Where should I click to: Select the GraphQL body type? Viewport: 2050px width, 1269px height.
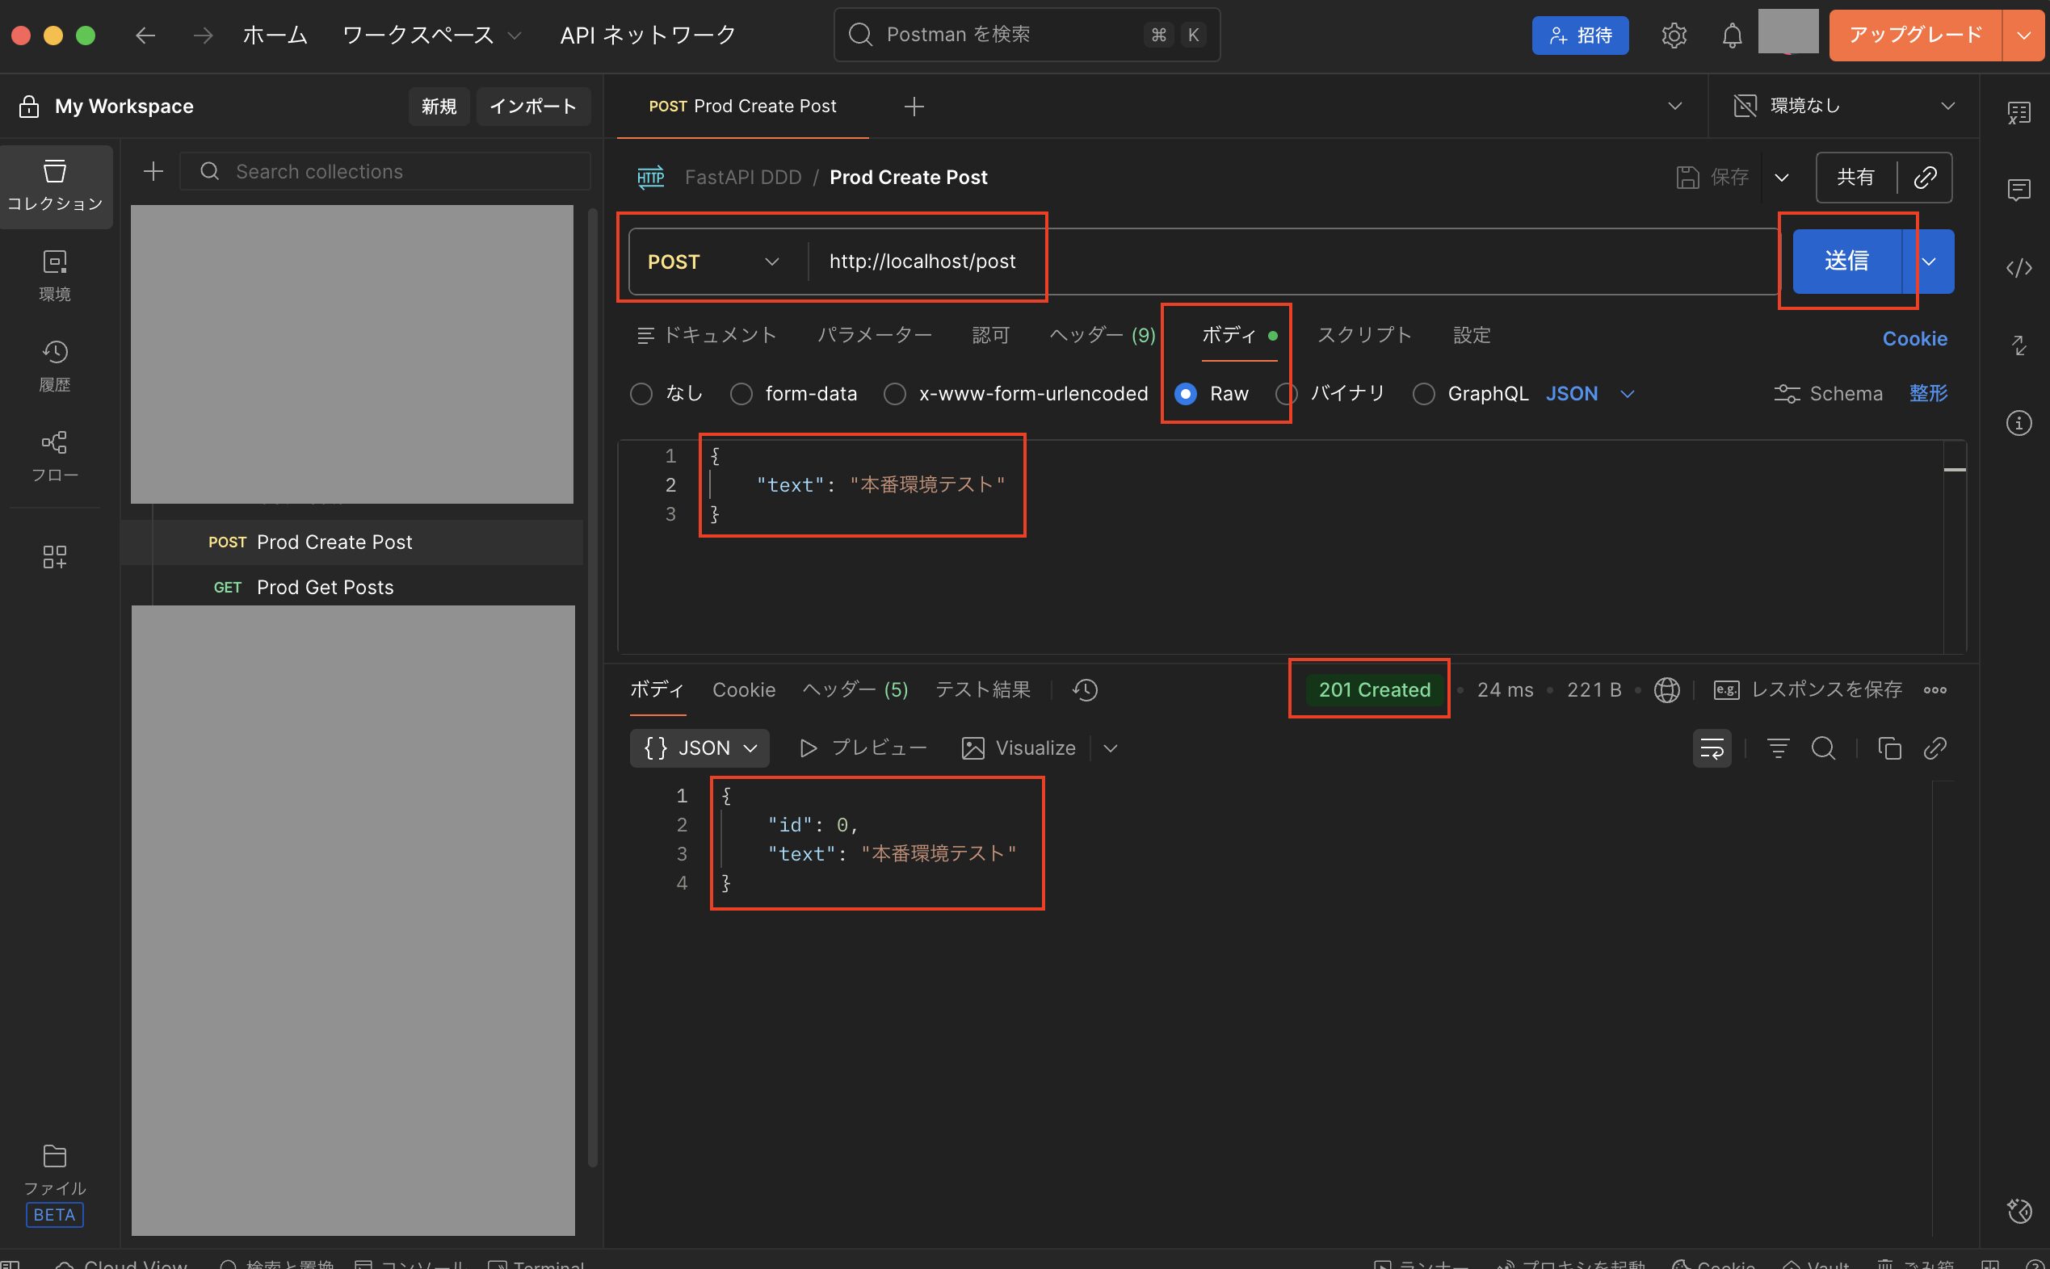click(1423, 394)
